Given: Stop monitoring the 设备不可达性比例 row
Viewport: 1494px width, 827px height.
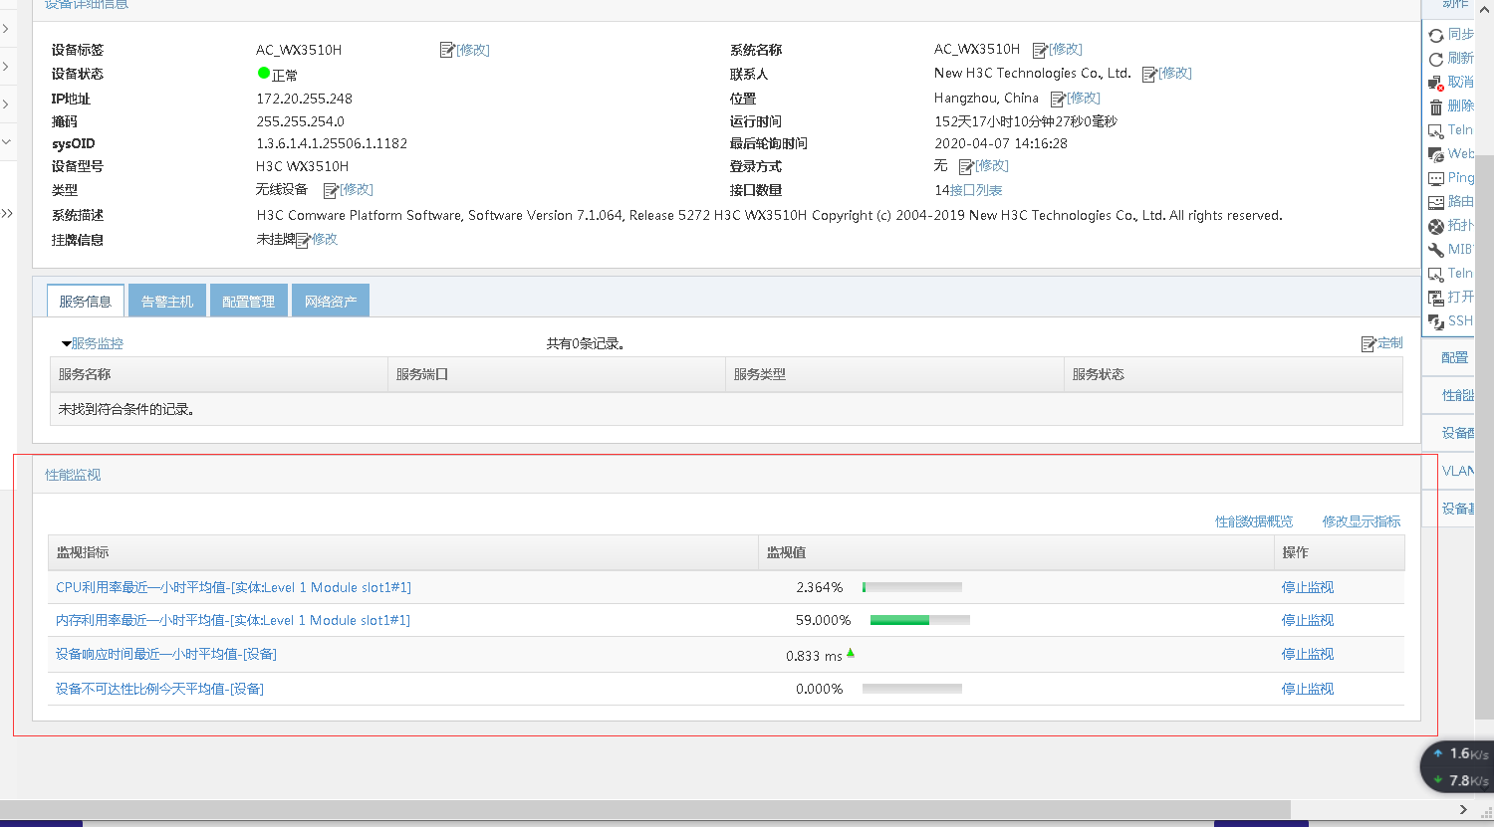Looking at the screenshot, I should [1308, 689].
